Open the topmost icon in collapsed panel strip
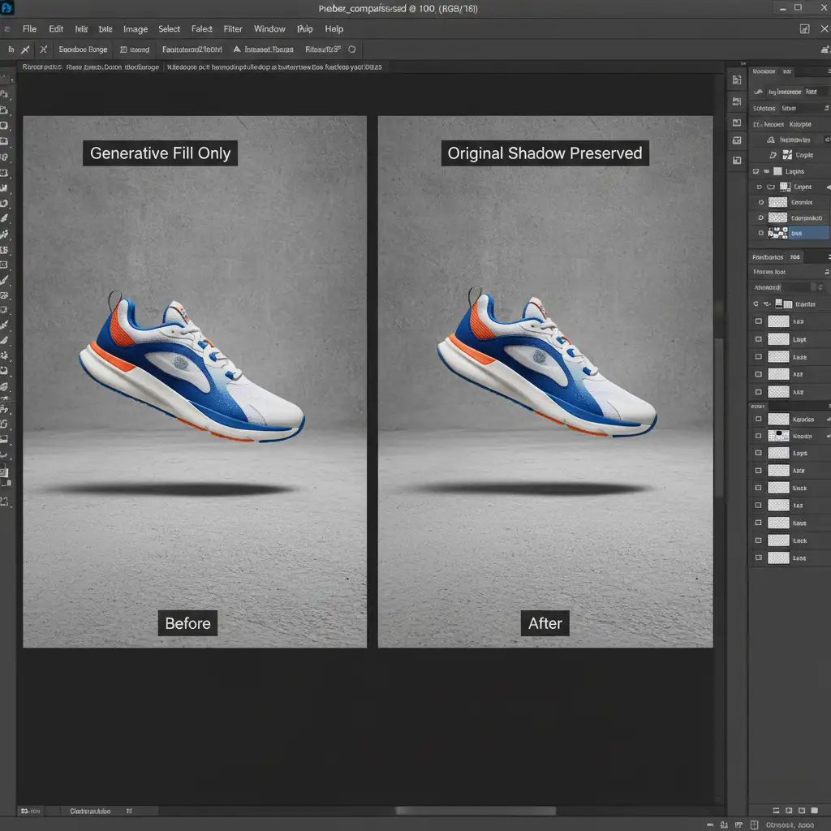 (737, 80)
